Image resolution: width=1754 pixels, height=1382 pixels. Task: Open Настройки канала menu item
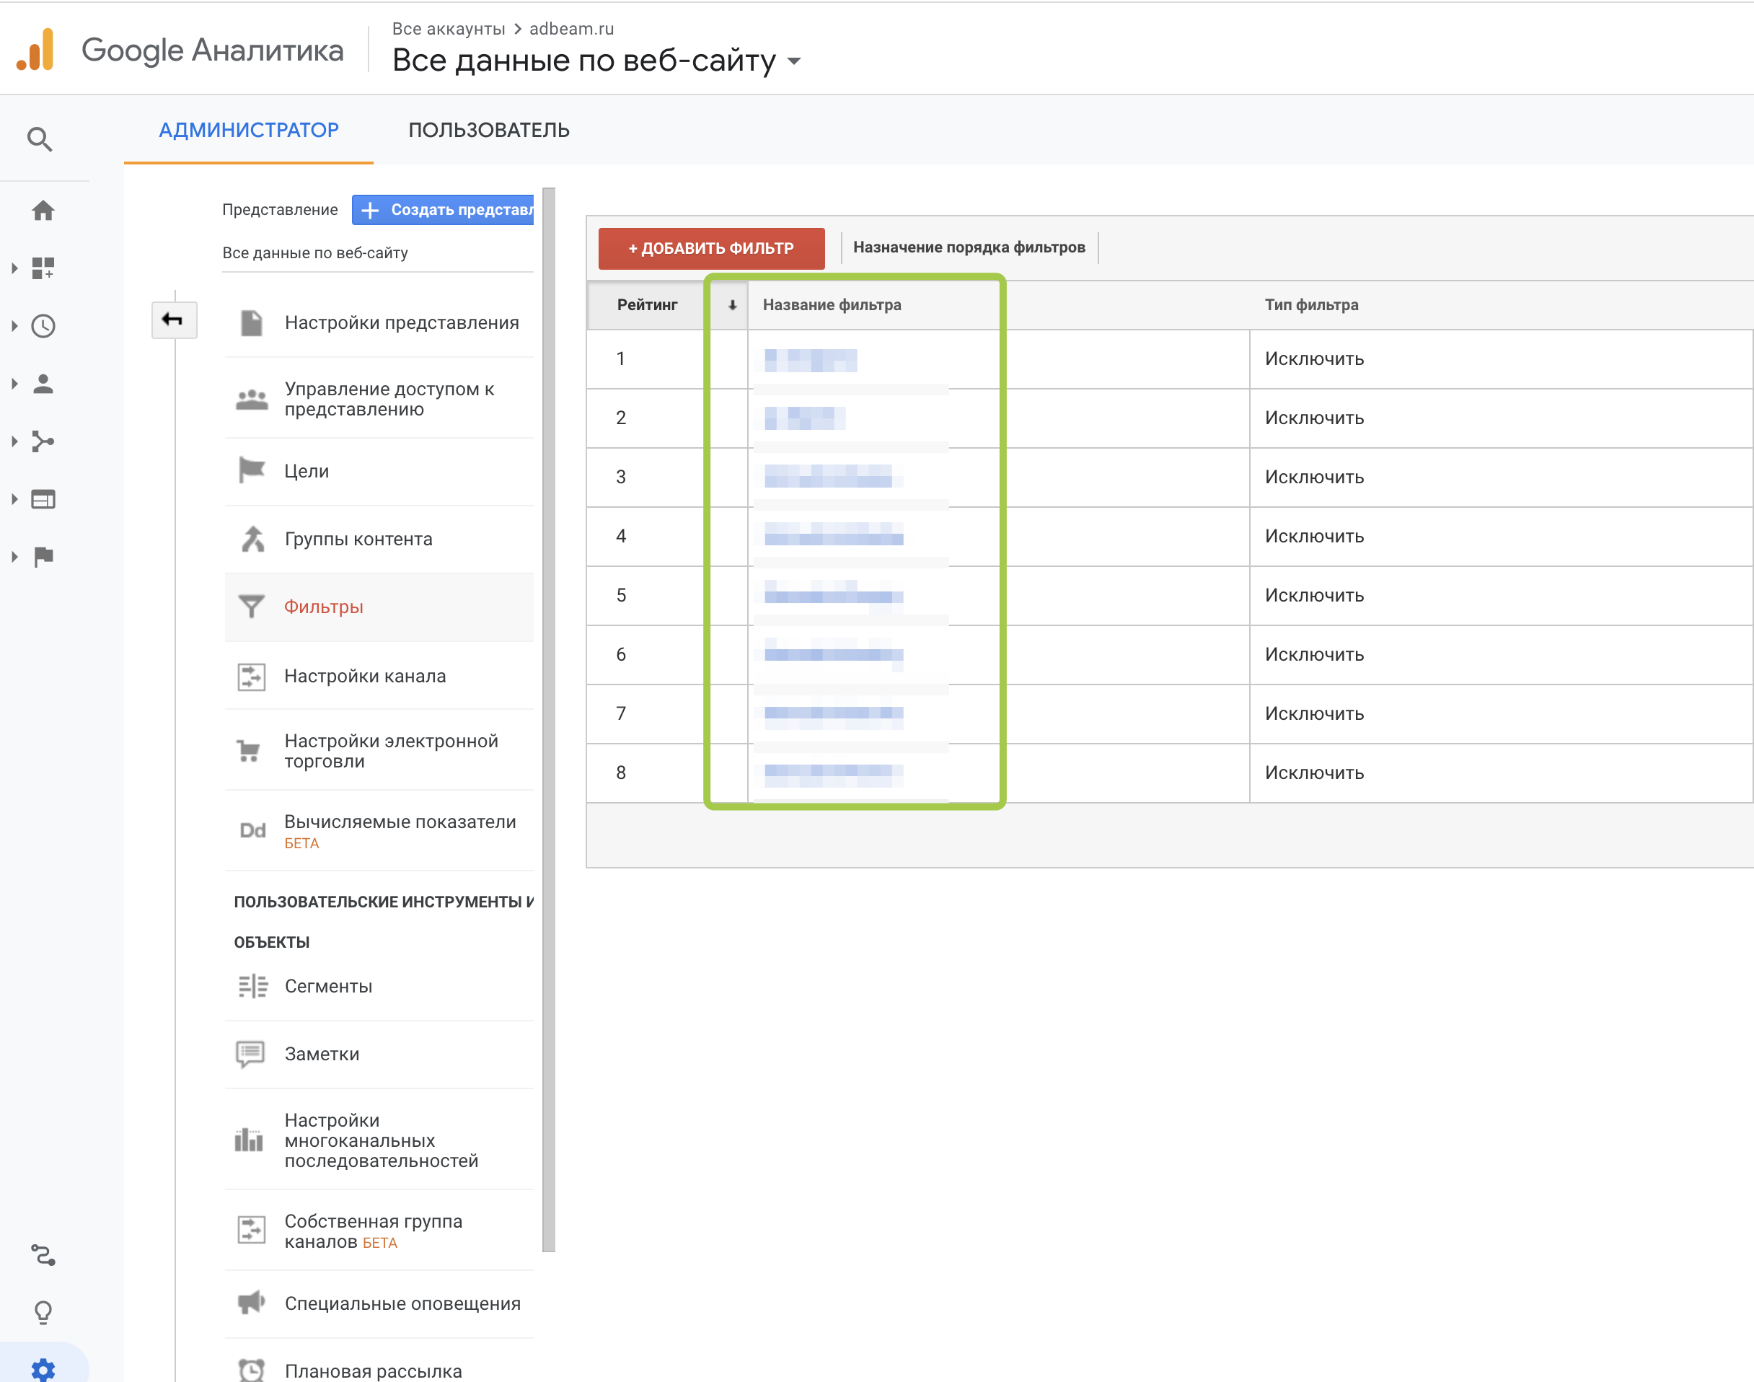(364, 676)
